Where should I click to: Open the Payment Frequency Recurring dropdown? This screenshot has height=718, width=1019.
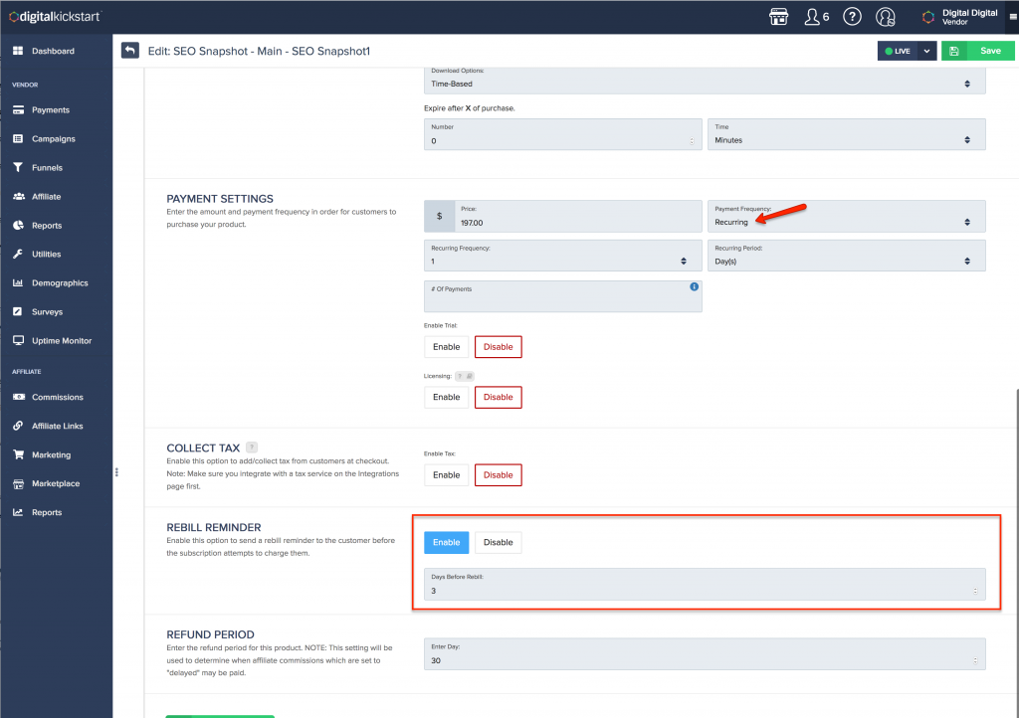click(847, 216)
